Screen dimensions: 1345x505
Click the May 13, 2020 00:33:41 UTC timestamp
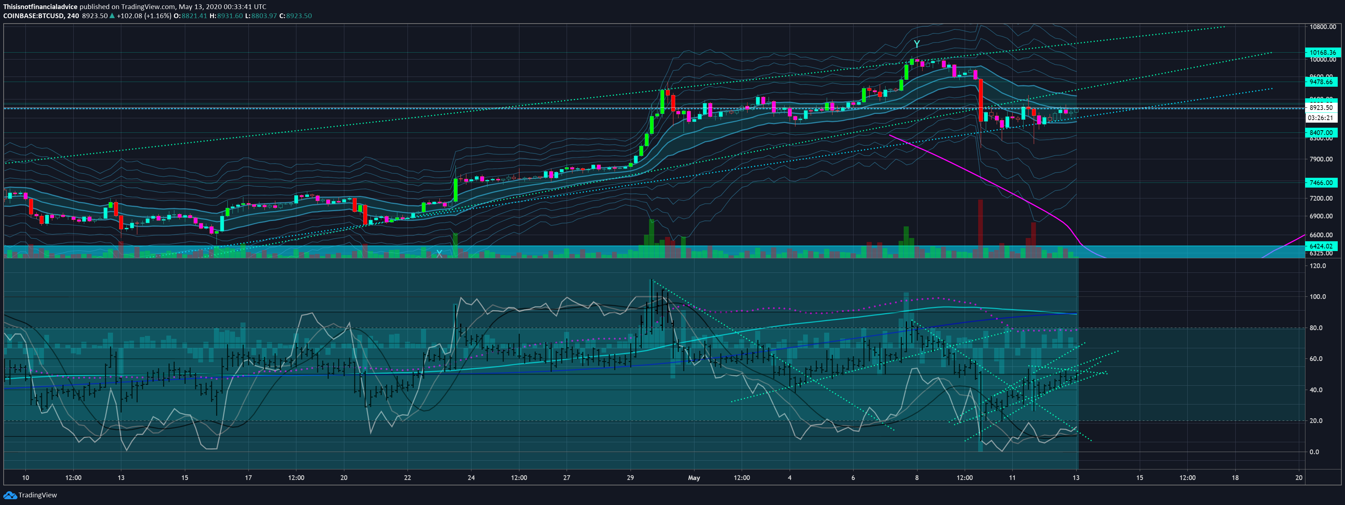click(x=222, y=7)
